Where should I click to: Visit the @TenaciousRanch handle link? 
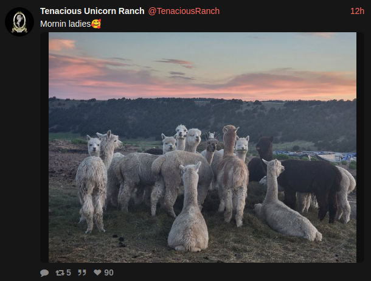pos(184,11)
